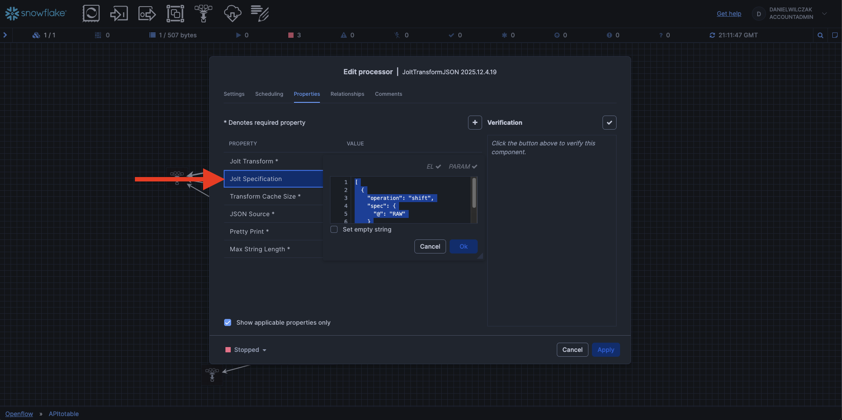Enable the Set empty string checkbox
This screenshot has height=420, width=842.
[x=334, y=229]
